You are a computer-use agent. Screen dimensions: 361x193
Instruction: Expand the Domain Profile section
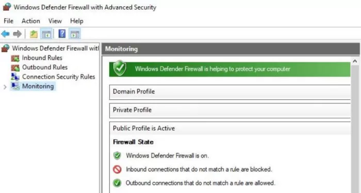click(230, 92)
